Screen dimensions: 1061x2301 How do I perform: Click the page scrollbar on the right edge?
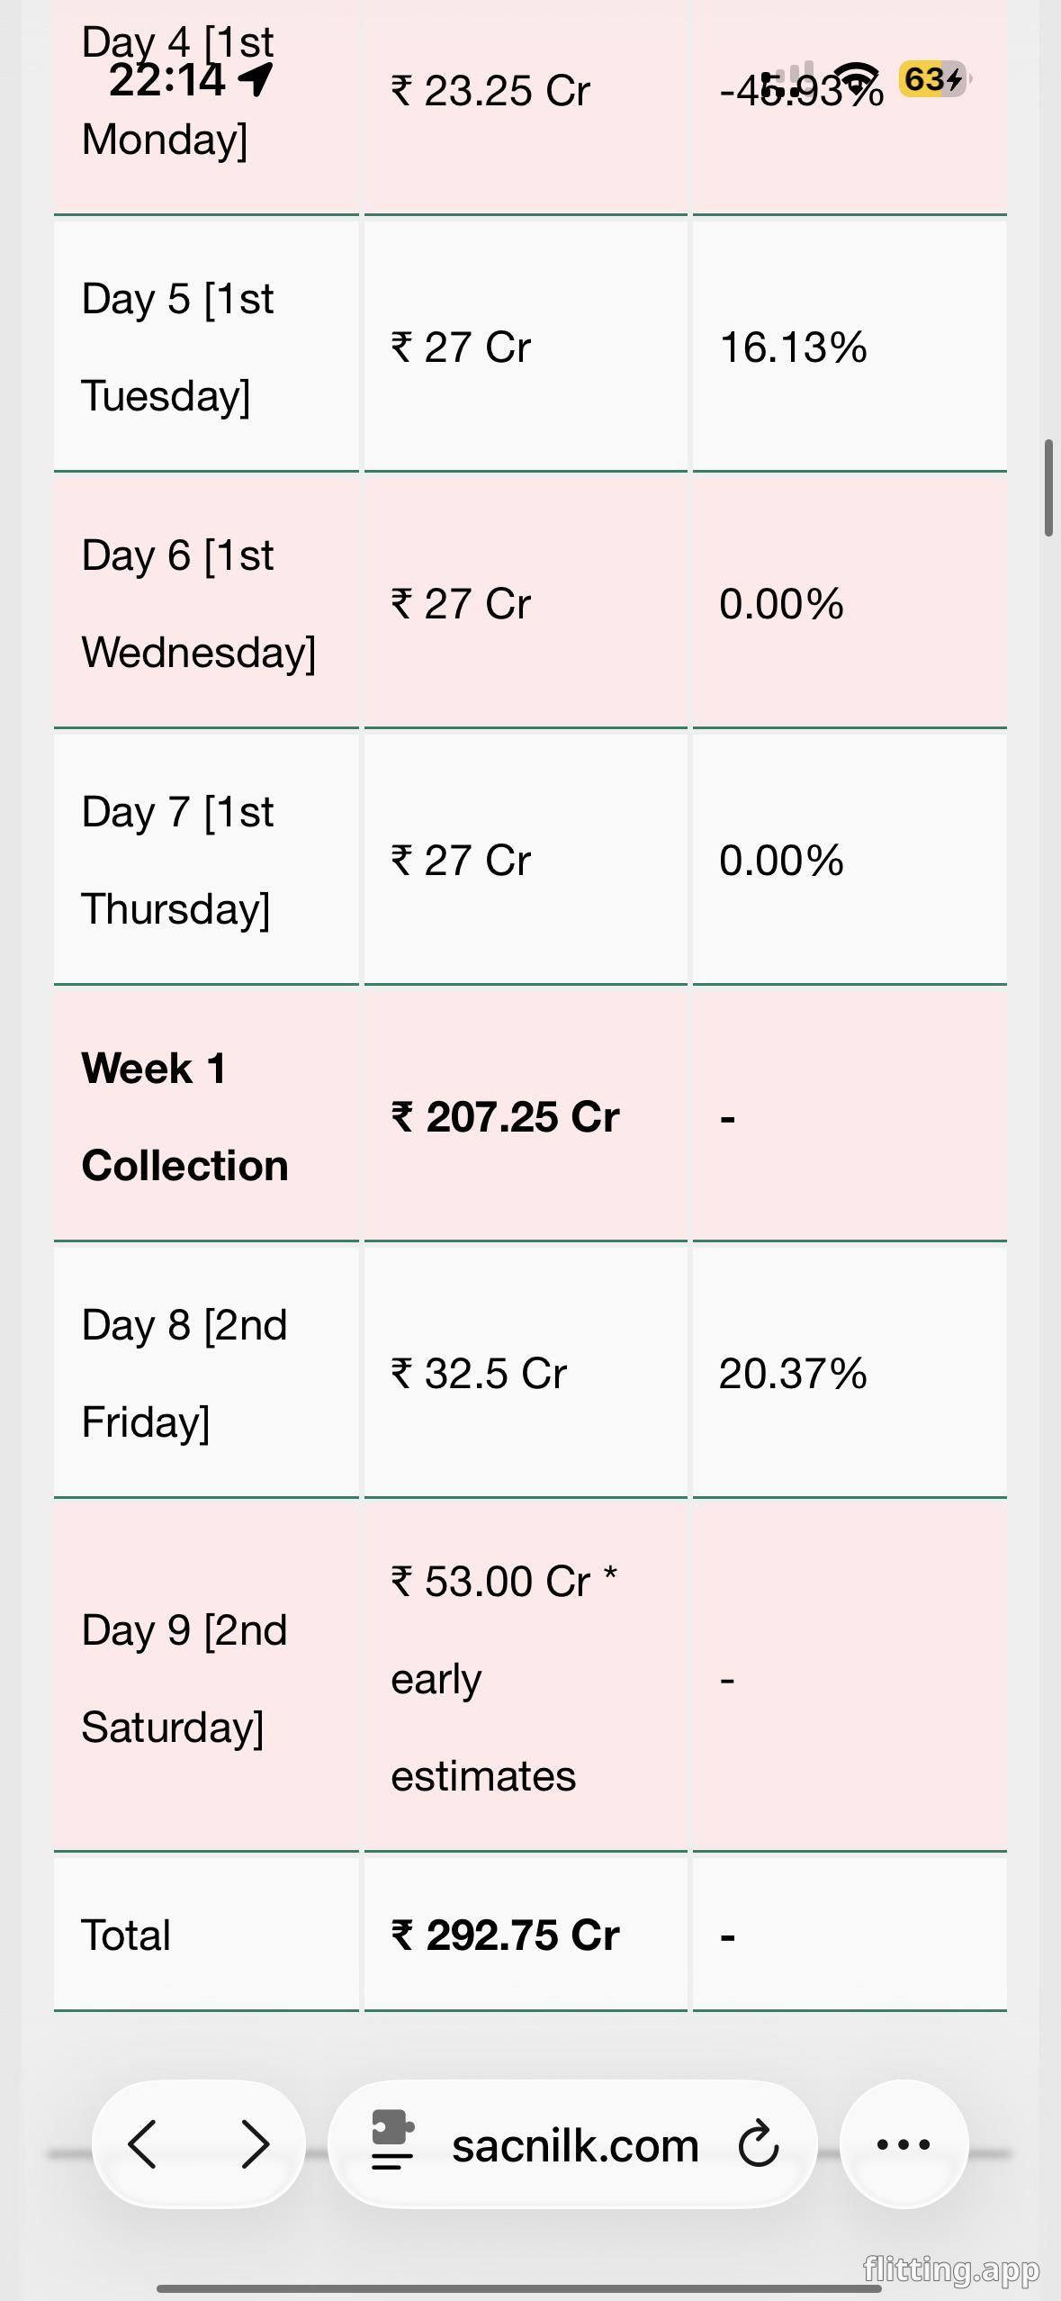[1048, 488]
